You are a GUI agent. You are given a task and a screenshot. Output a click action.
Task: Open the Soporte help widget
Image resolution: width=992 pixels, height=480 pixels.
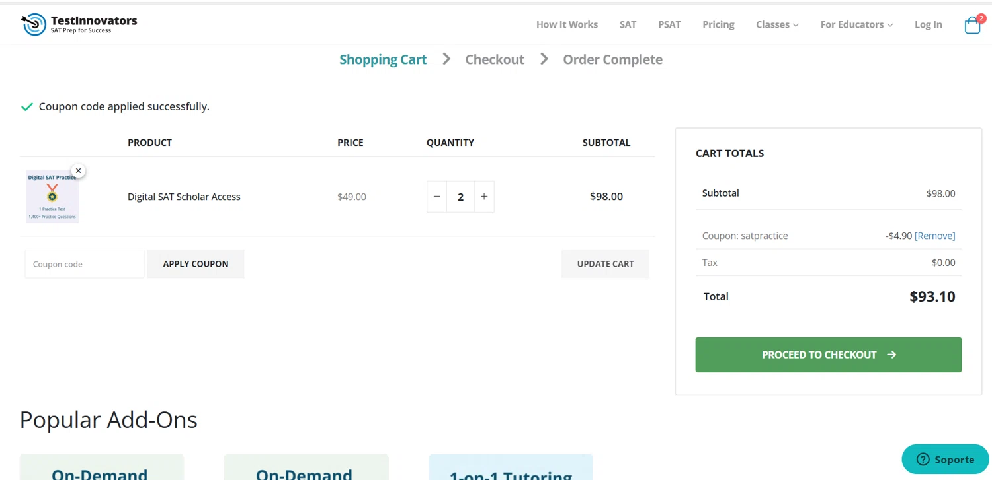point(945,459)
